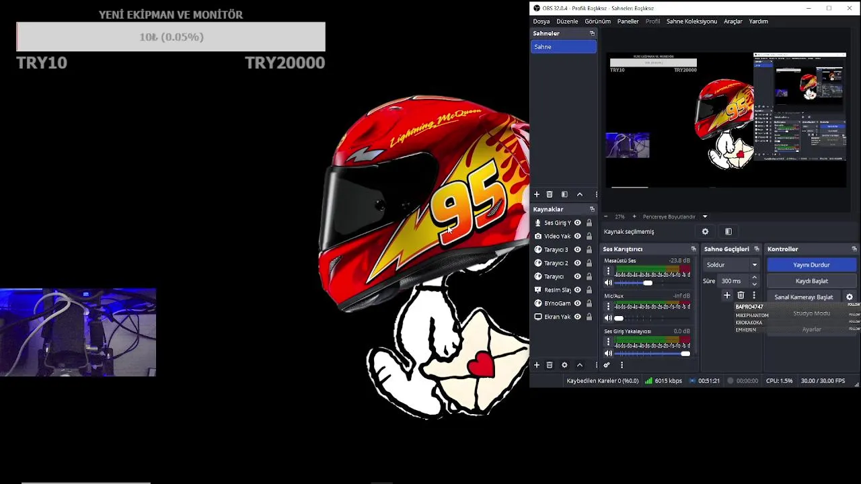Hide the Ekran Yak source
The width and height of the screenshot is (861, 484).
pyautogui.click(x=577, y=317)
